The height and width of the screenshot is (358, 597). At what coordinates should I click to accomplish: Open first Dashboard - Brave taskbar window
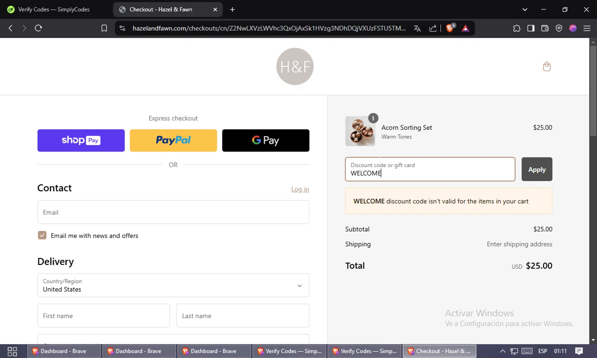point(64,351)
